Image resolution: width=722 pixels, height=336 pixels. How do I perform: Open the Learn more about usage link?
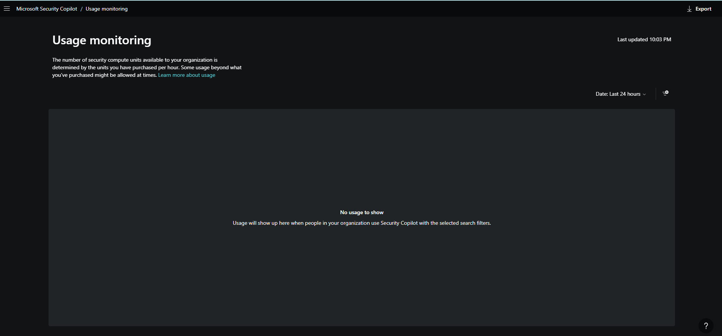coord(187,75)
